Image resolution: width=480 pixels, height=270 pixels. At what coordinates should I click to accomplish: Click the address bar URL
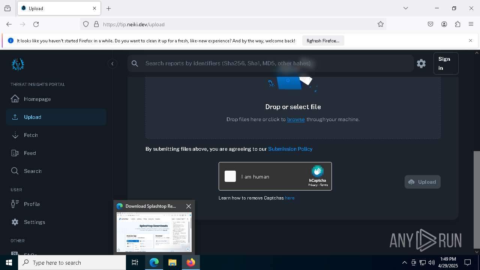point(134,24)
